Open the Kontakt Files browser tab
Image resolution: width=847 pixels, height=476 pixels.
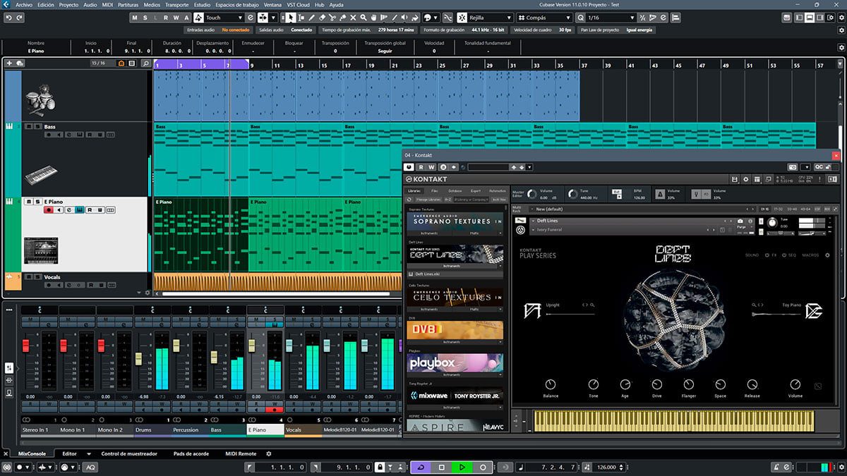point(435,191)
